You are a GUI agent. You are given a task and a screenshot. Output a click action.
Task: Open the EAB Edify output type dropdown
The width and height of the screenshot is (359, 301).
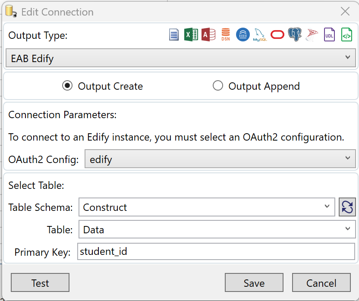[181, 58]
